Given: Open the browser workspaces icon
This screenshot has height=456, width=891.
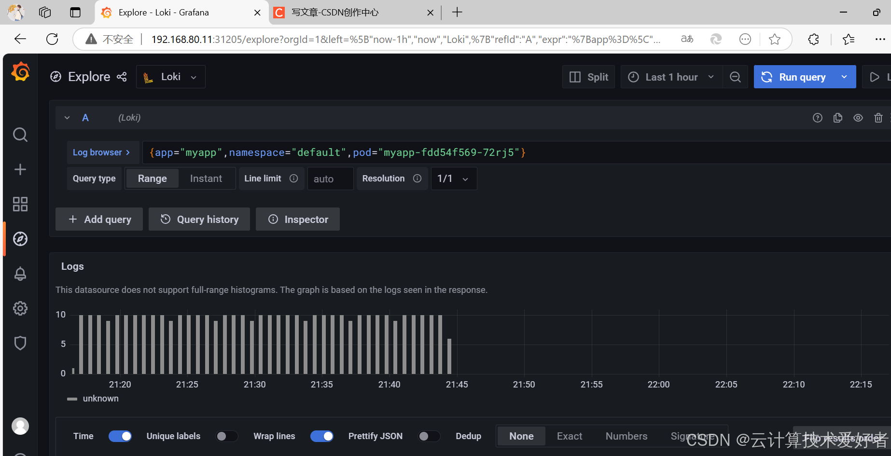Looking at the screenshot, I should [45, 13].
